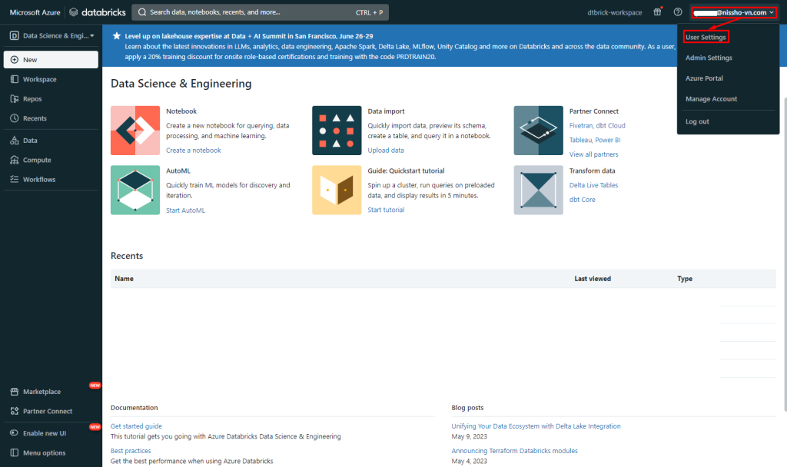Click the Recents clock icon
The image size is (787, 467).
click(15, 118)
